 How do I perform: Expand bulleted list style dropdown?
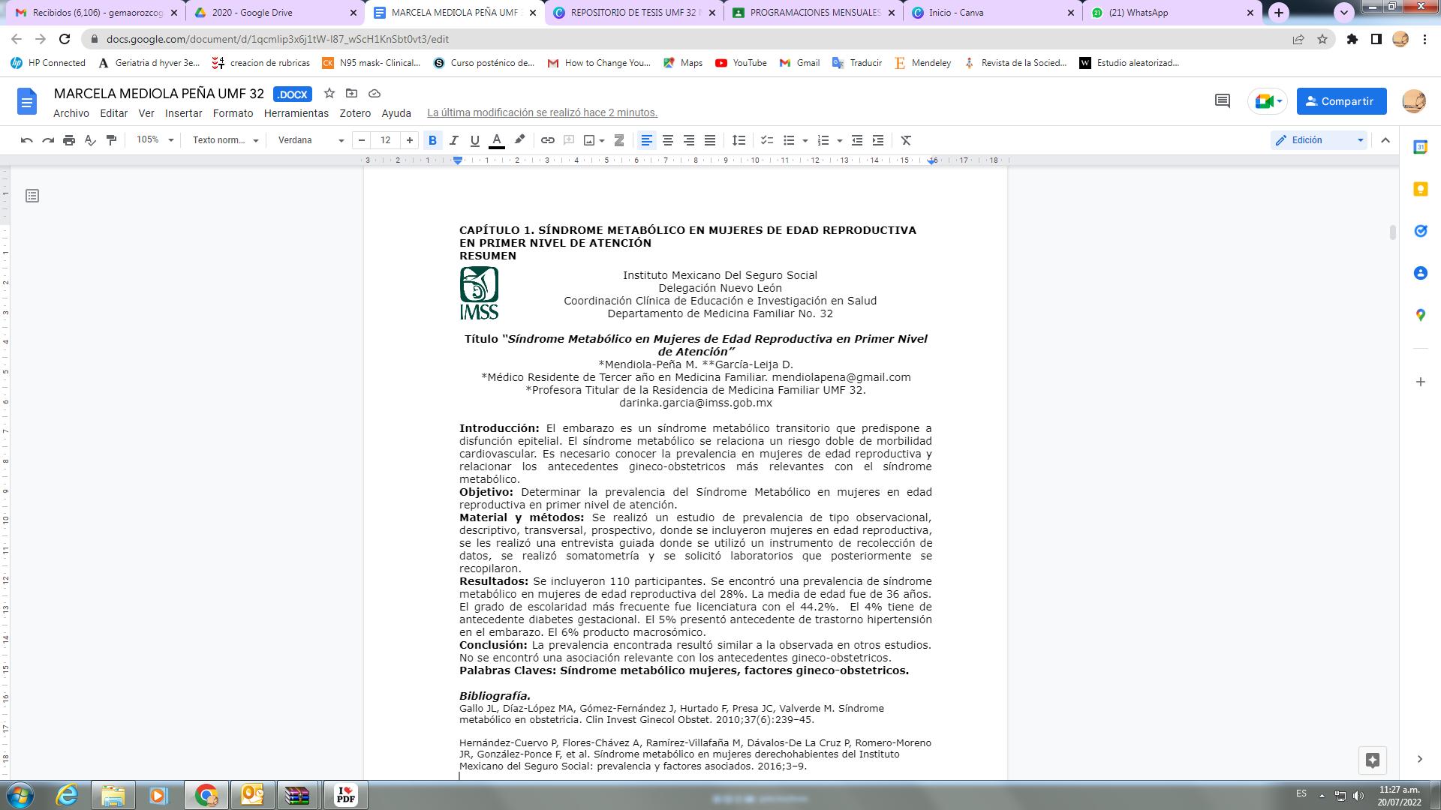pyautogui.click(x=805, y=140)
